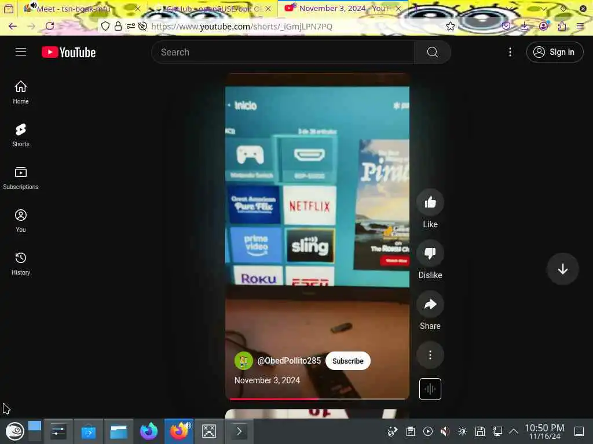Open the brightness tray icon
593x444 pixels.
463,431
